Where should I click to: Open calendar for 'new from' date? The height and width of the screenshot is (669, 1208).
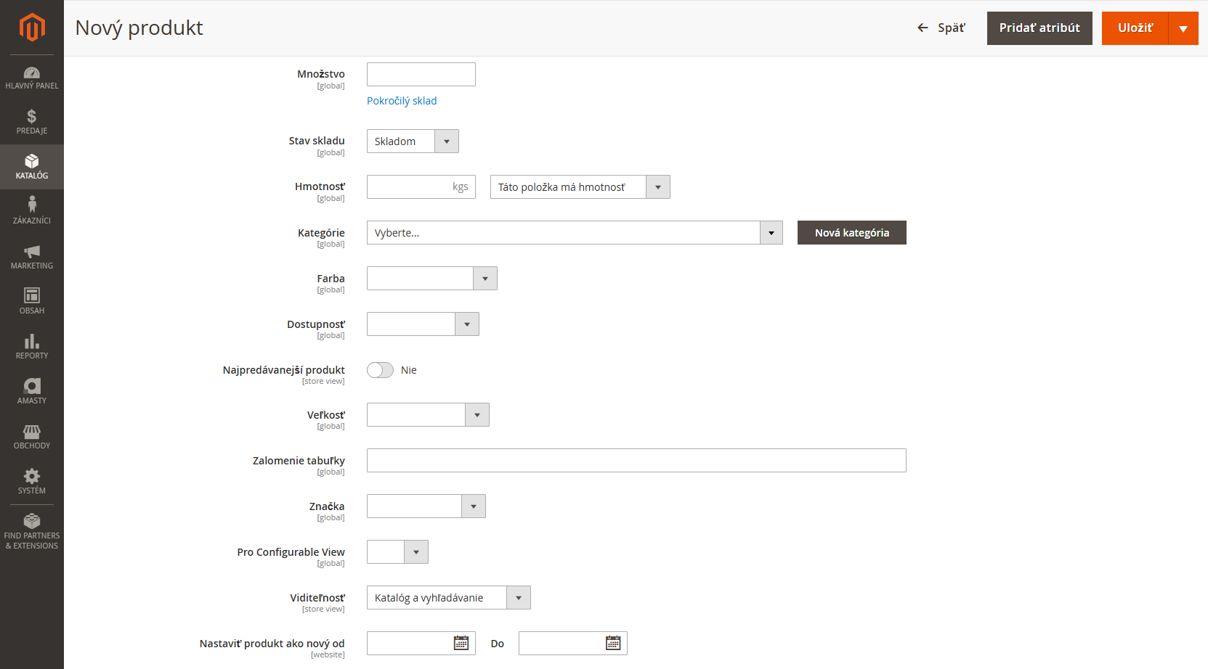[461, 644]
